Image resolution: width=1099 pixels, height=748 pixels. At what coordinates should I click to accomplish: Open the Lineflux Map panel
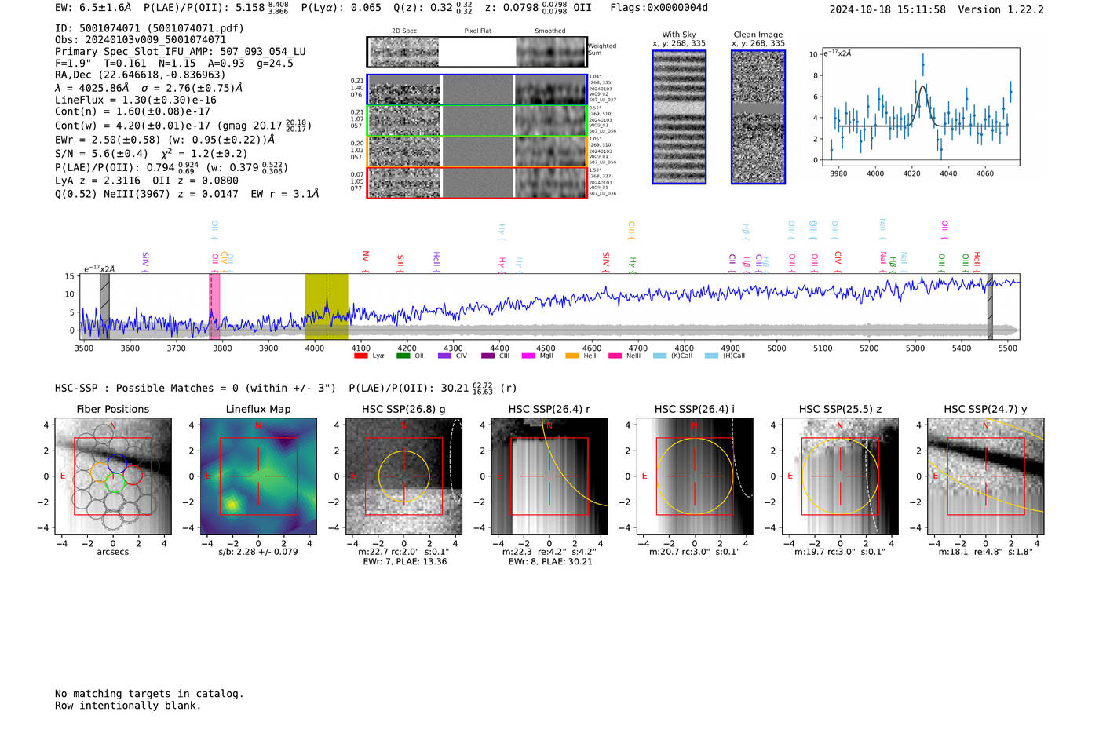point(258,476)
